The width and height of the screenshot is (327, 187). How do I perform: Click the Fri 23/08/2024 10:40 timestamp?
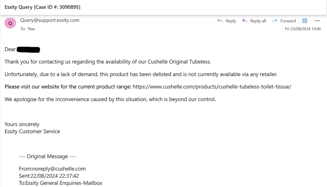tap(303, 29)
